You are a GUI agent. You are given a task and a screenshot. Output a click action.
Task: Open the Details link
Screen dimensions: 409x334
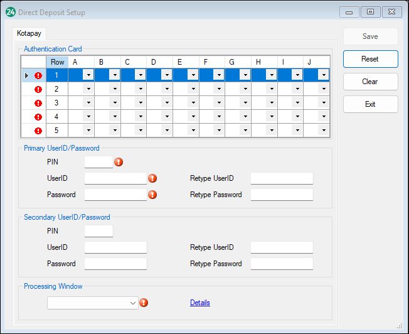tap(200, 303)
